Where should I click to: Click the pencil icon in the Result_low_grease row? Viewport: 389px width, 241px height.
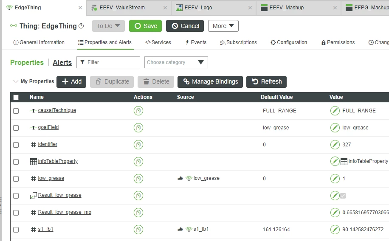point(335,196)
